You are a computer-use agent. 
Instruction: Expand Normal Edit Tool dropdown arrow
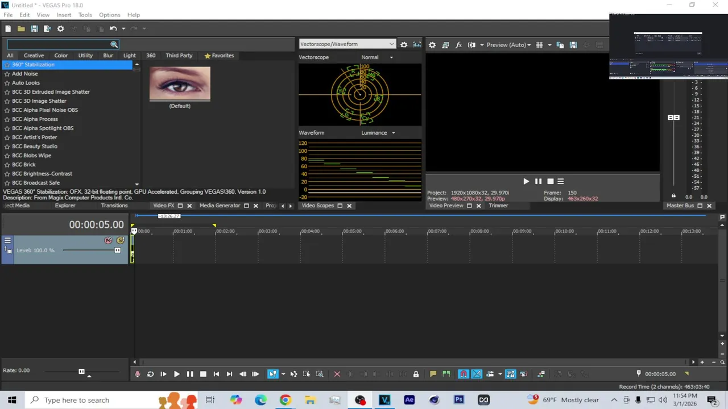pos(283,374)
